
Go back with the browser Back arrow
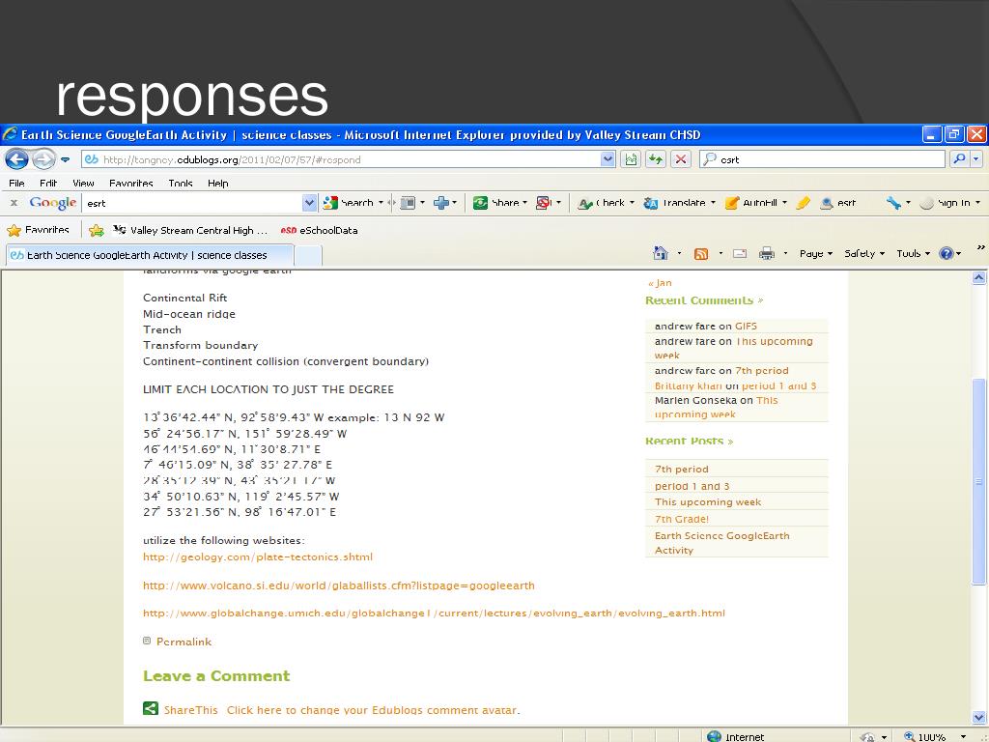[17, 159]
